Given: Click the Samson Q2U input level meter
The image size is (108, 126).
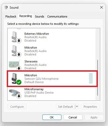Looking at the screenshot, I should tap(91, 78).
